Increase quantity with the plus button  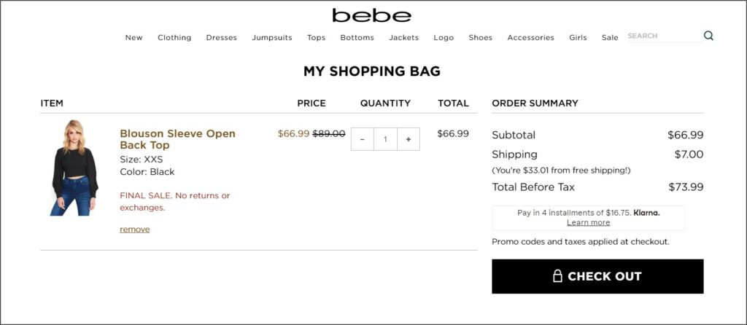[x=409, y=139]
